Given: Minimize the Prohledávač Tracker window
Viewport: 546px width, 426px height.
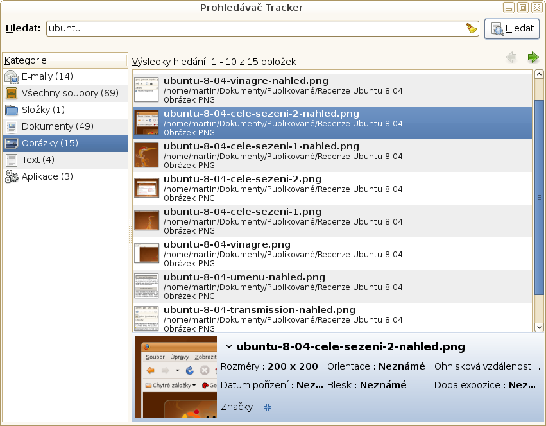Looking at the screenshot, I should coord(508,8).
